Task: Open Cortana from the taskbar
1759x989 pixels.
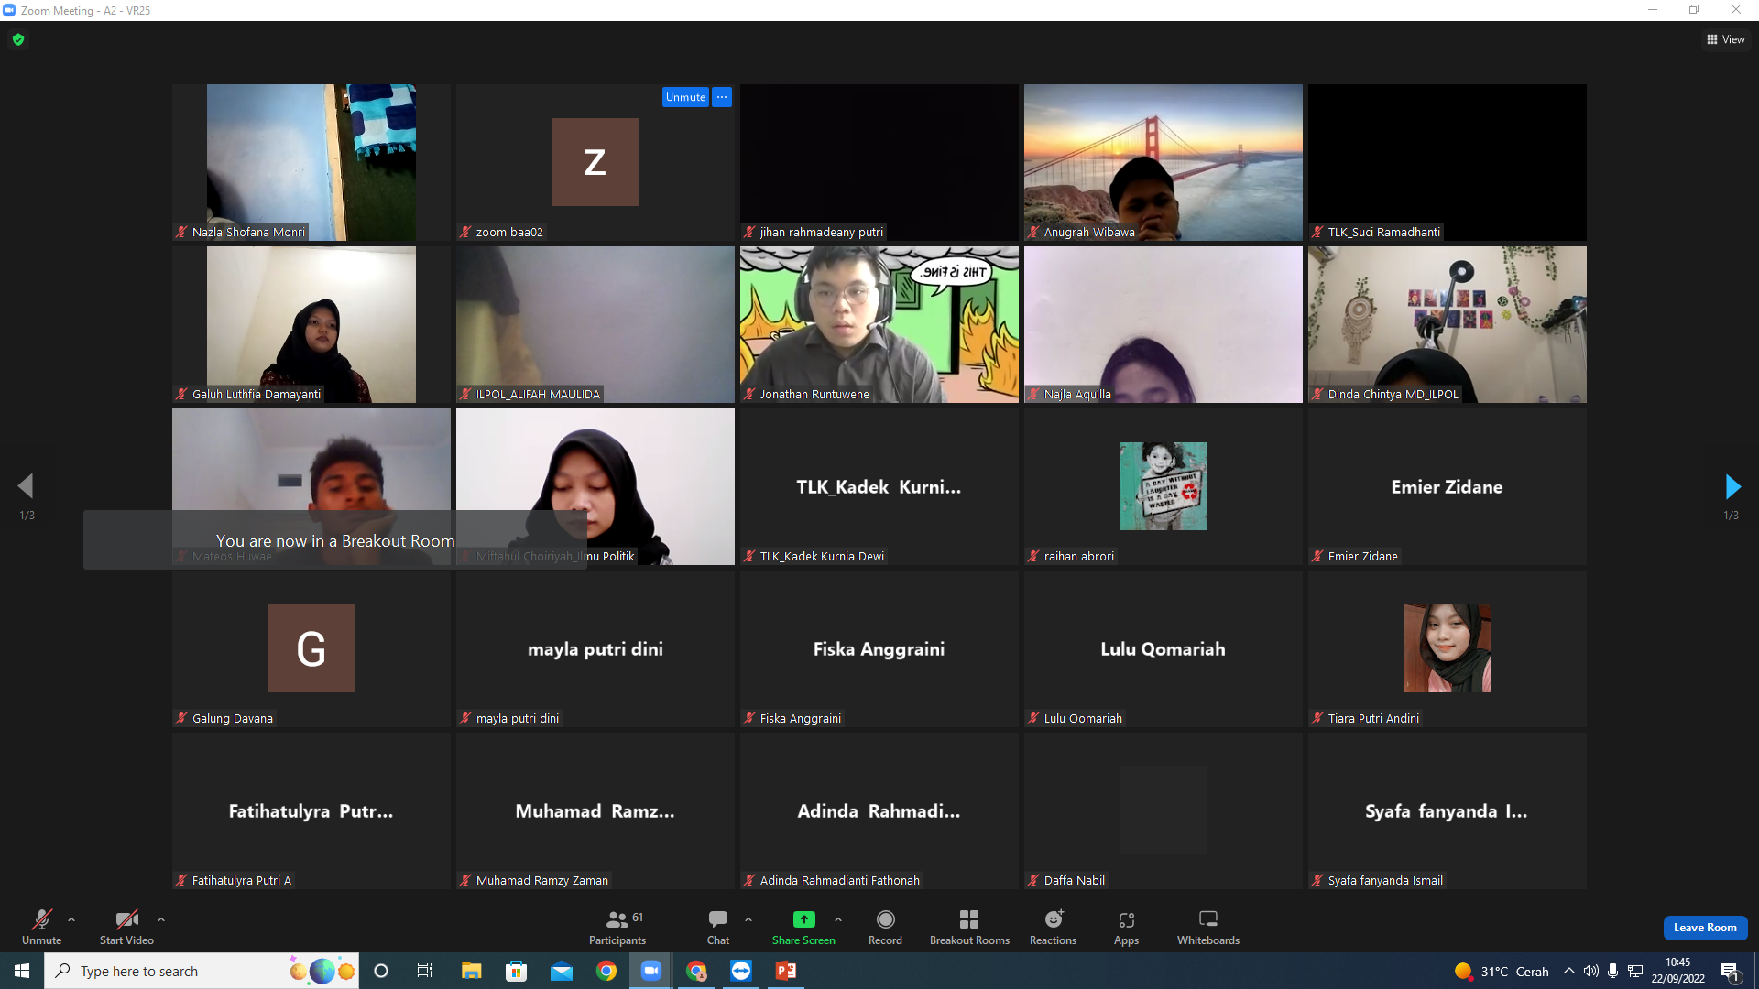Action: point(381,971)
